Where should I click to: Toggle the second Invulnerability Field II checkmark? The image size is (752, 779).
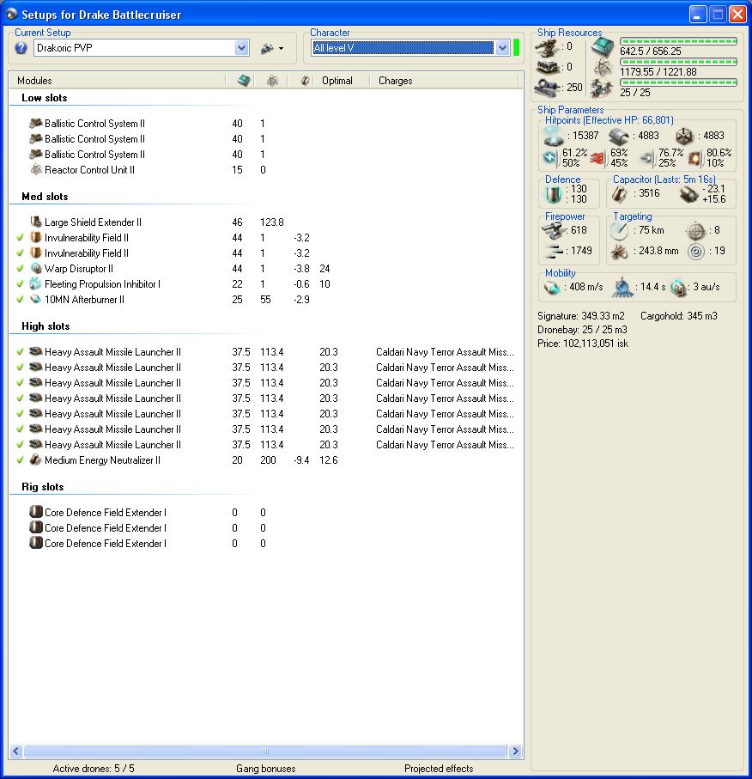pos(20,253)
